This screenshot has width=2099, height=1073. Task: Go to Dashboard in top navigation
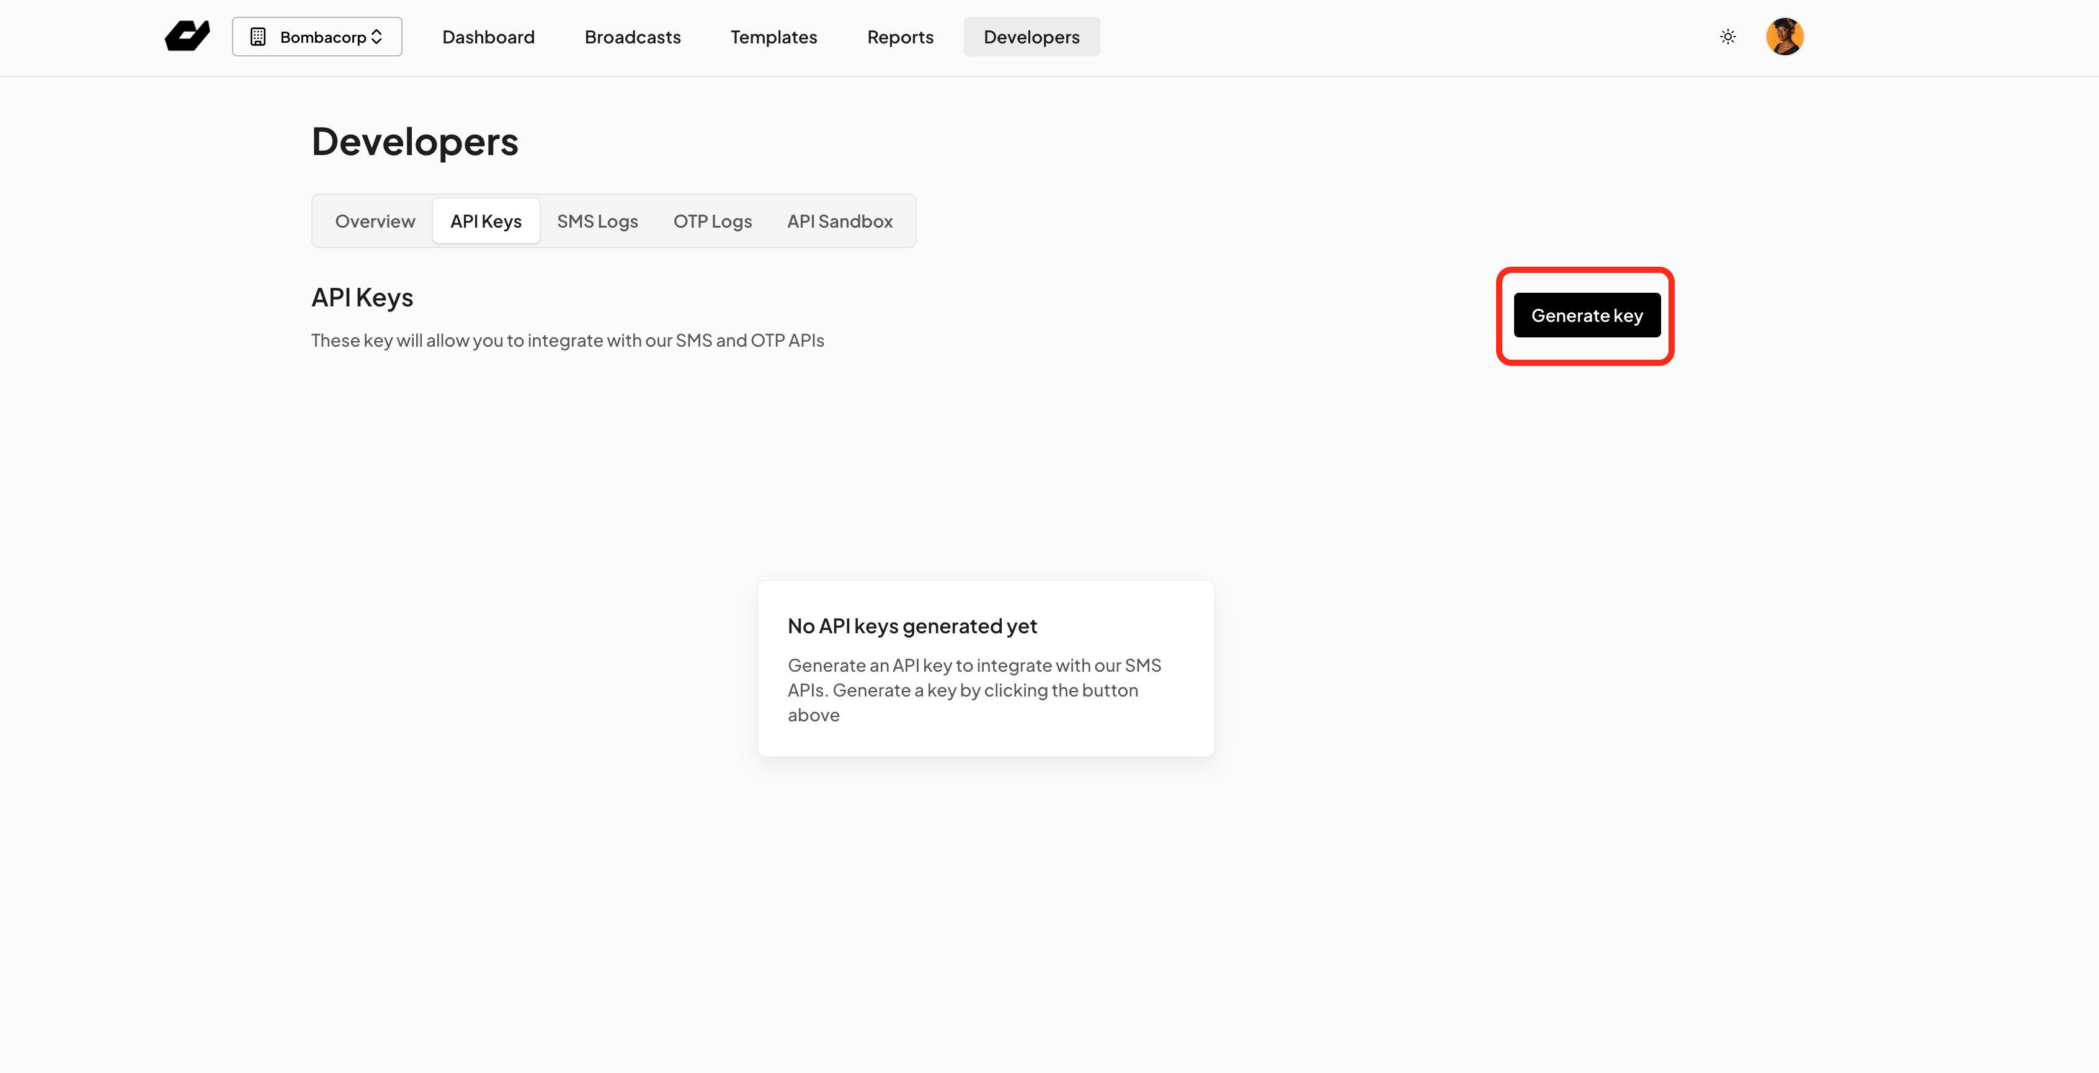[x=488, y=37]
